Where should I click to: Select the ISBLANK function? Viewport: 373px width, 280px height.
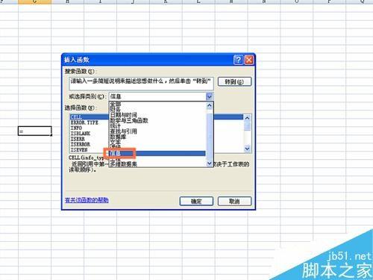point(81,134)
